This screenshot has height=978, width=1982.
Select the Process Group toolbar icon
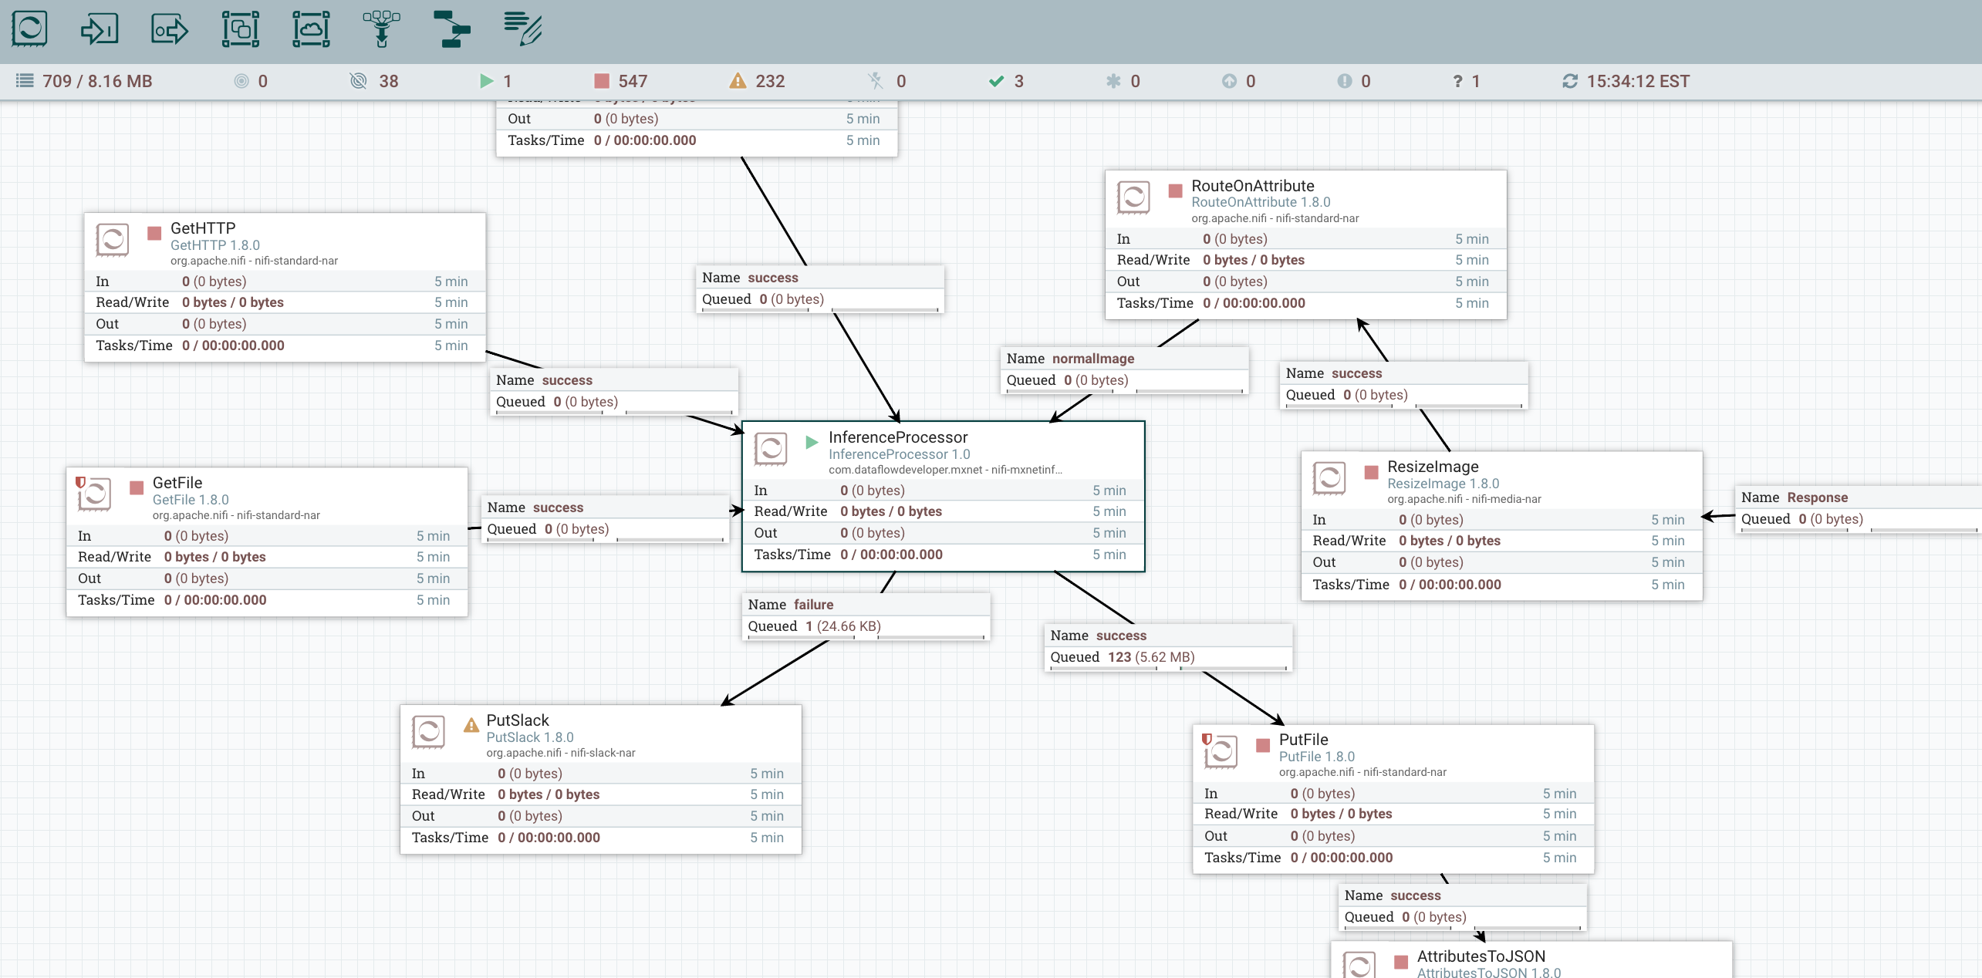pos(241,29)
